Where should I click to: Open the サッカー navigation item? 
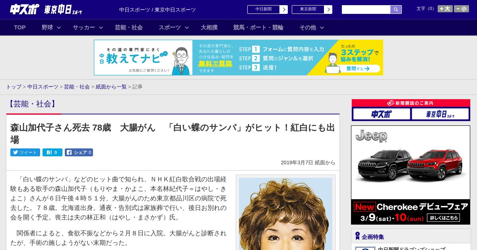(x=84, y=27)
